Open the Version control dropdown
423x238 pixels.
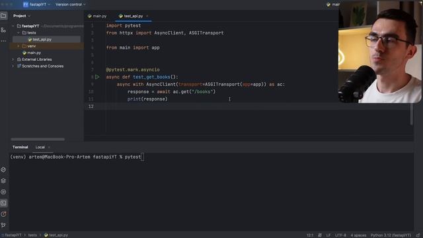[x=71, y=5]
